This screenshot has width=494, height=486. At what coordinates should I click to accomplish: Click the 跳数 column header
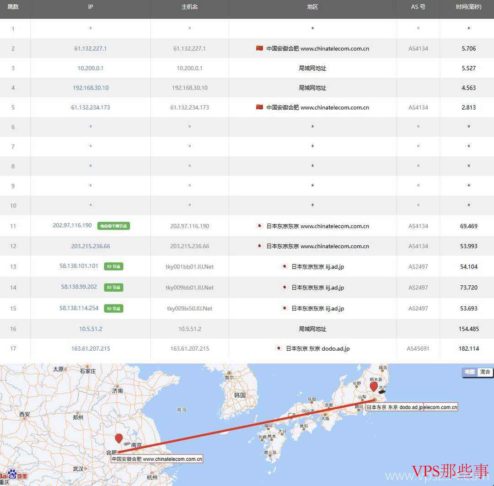coord(13,6)
